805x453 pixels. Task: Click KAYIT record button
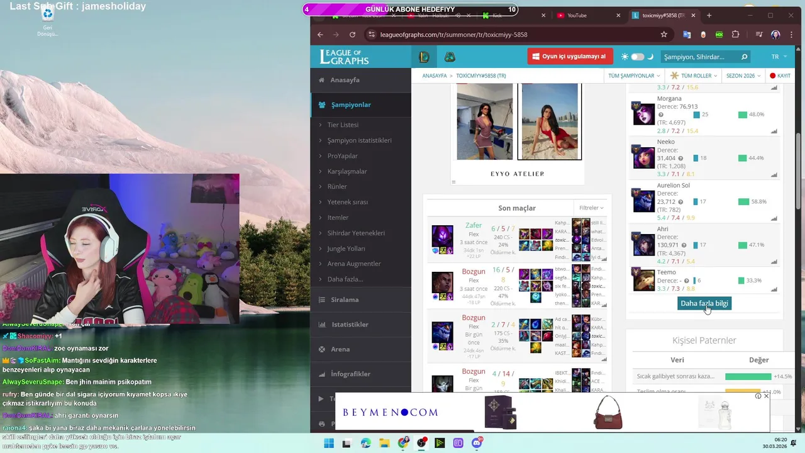coord(780,75)
